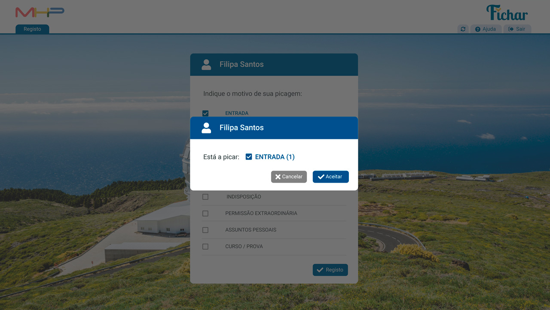Switch to the Registo tab
This screenshot has width=550, height=310.
[x=32, y=29]
